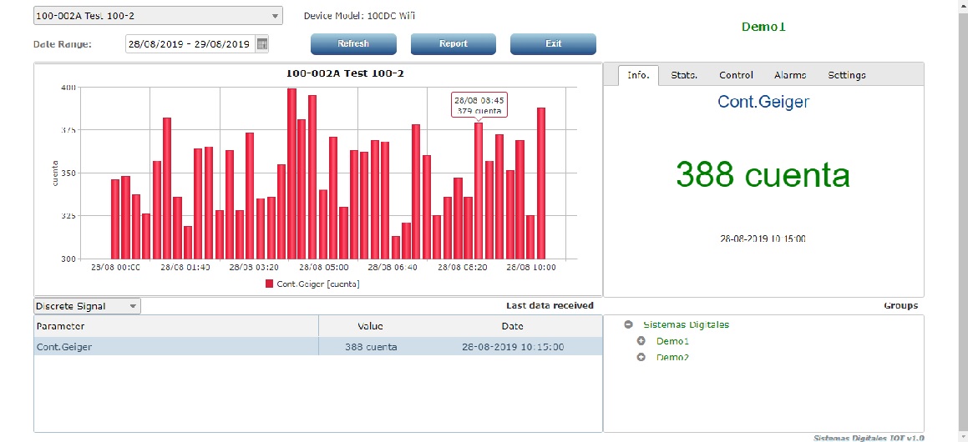
Task: Open the Settings tab
Action: (846, 75)
